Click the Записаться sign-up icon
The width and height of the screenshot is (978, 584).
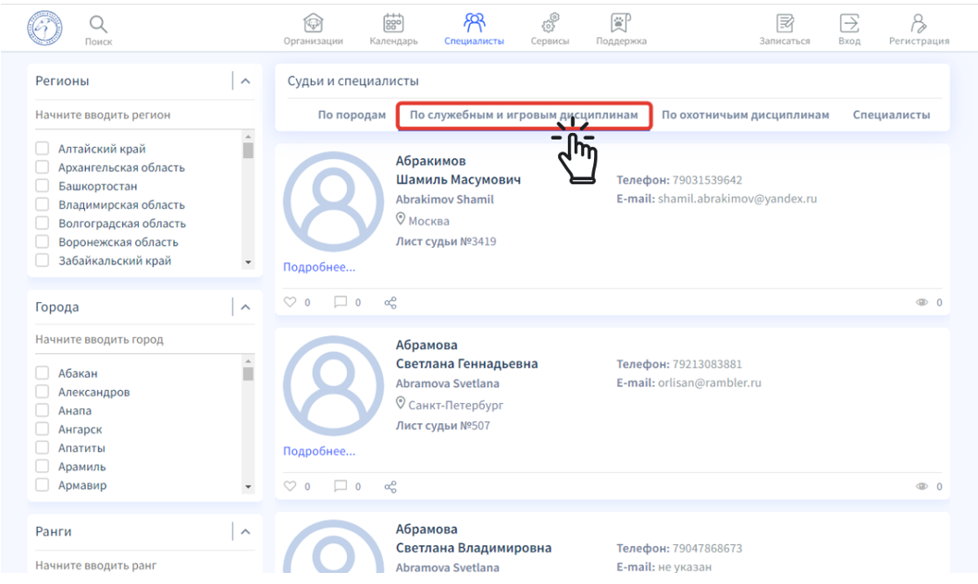(x=785, y=24)
